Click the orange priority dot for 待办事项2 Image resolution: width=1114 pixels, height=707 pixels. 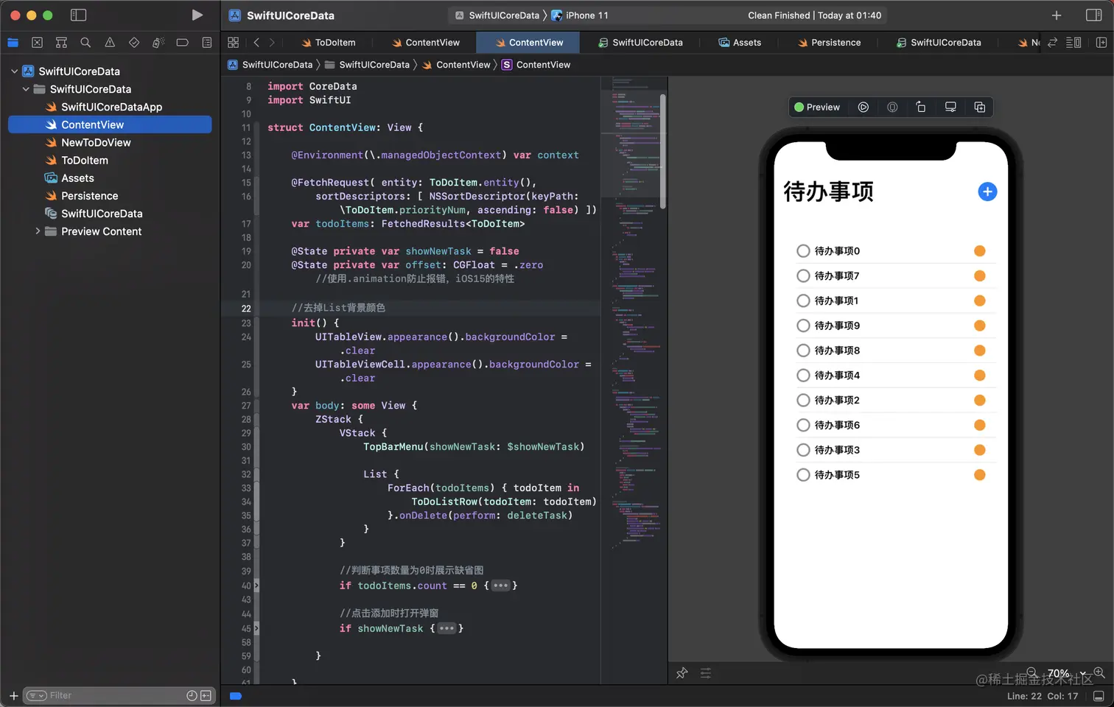click(980, 401)
